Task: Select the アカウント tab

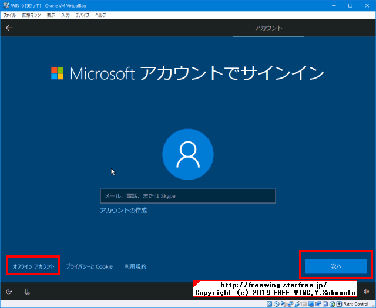Action: coord(268,28)
